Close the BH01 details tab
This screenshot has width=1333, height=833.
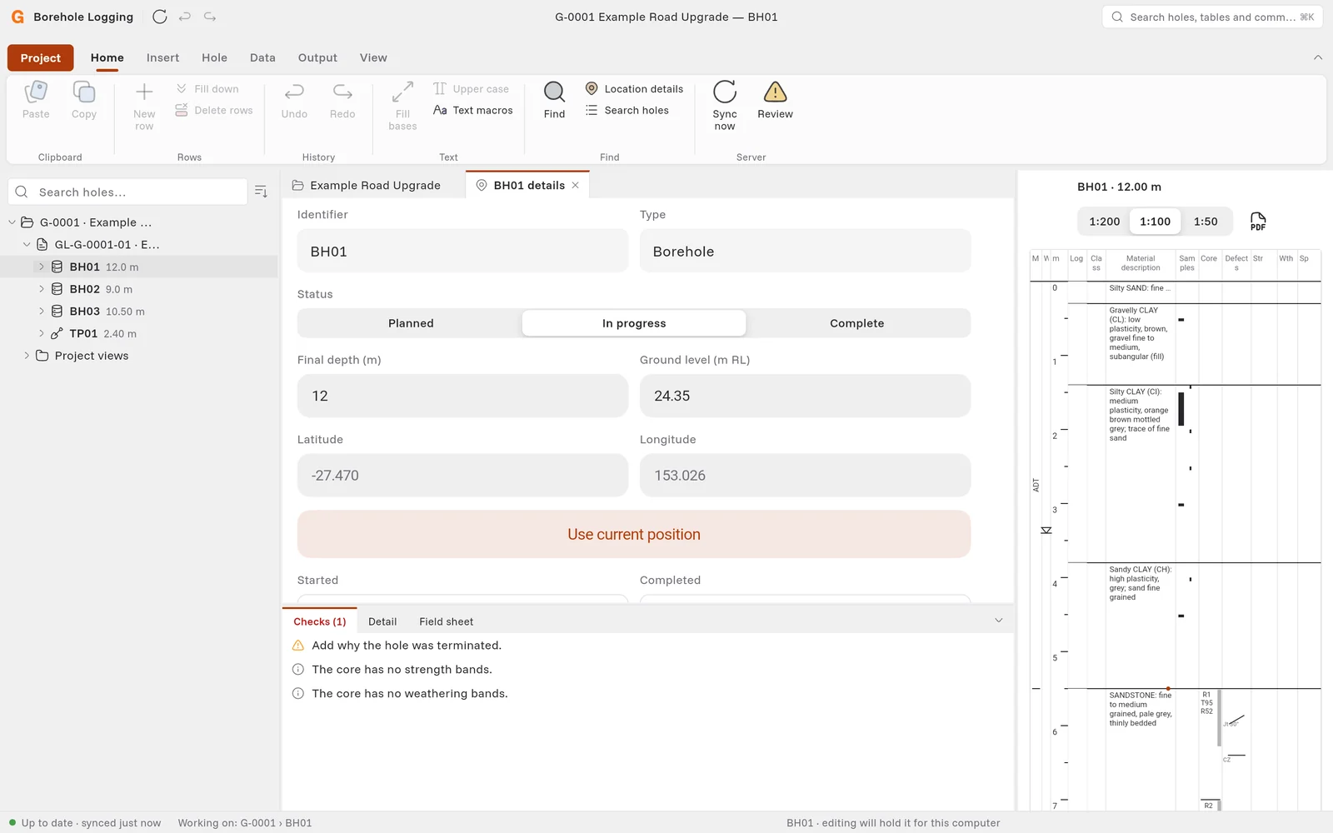click(576, 186)
